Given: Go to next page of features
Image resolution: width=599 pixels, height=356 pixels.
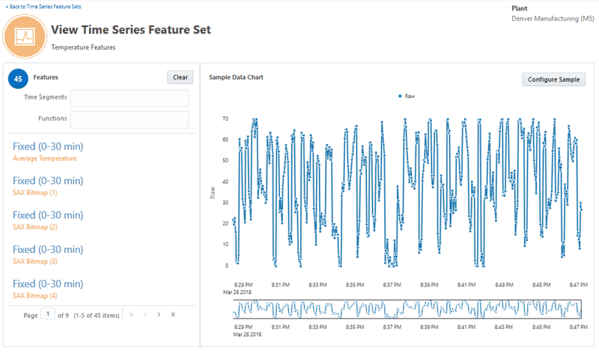Looking at the screenshot, I should [x=159, y=315].
